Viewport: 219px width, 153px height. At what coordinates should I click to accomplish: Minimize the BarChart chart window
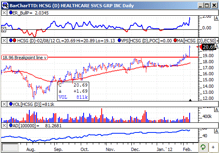click(x=201, y=6)
